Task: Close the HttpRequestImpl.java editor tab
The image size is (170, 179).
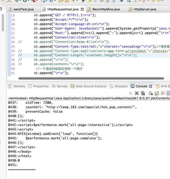Action: (82, 9)
